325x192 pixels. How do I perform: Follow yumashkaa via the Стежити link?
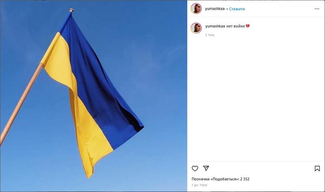(x=237, y=9)
